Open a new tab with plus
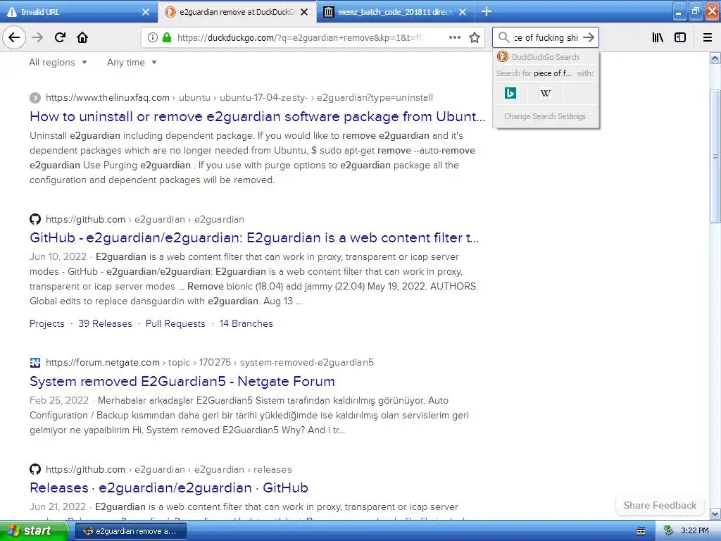 coord(487,11)
